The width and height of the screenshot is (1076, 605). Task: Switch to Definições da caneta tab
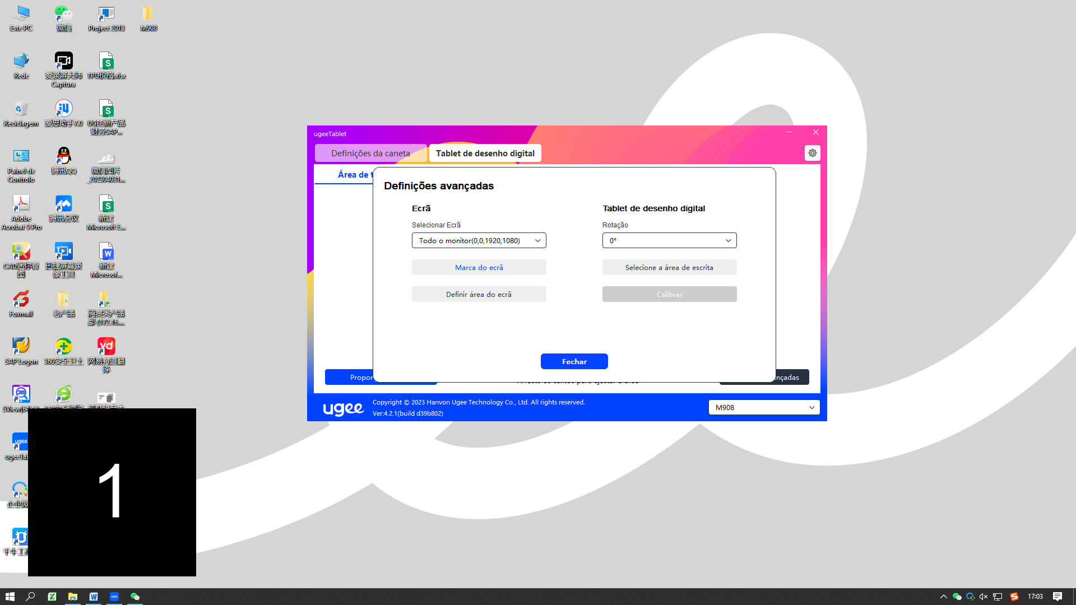[370, 153]
